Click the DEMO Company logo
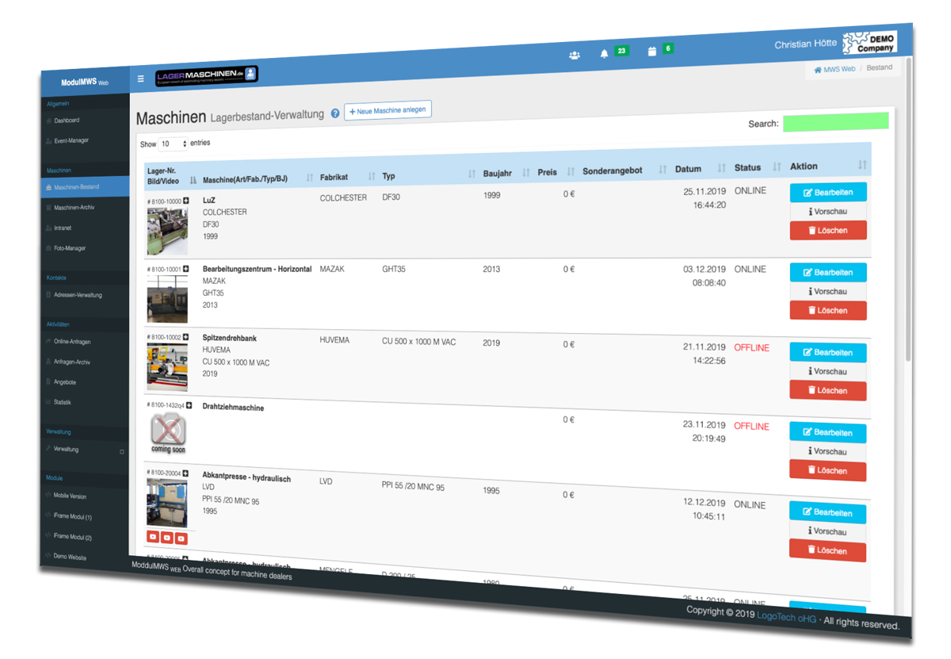Viewport: 951px width, 659px height. point(869,43)
